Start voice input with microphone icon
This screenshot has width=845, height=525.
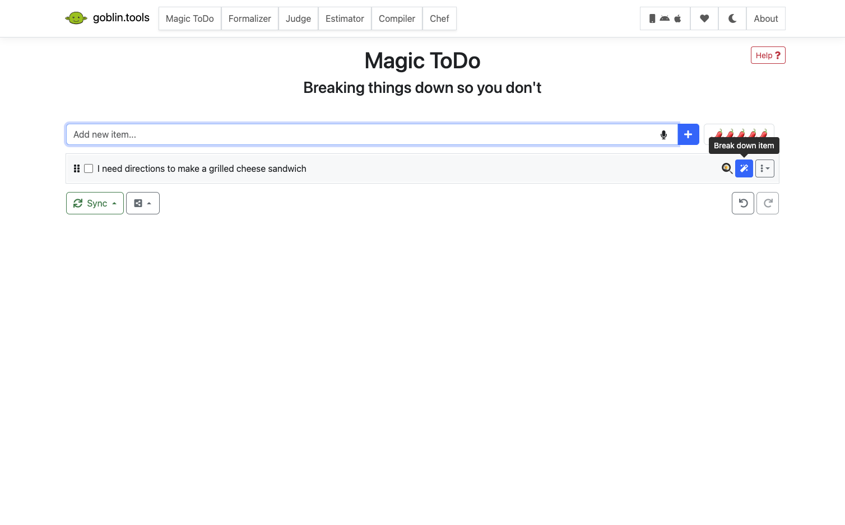(x=663, y=134)
